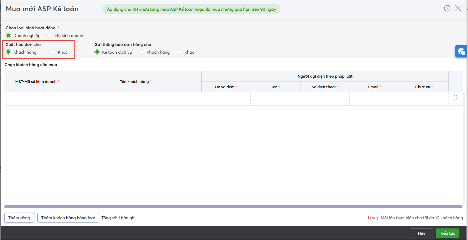This screenshot has height=240, width=468.
Task: Select Kế toán dịch vụ notification recipient
Action: [97, 52]
